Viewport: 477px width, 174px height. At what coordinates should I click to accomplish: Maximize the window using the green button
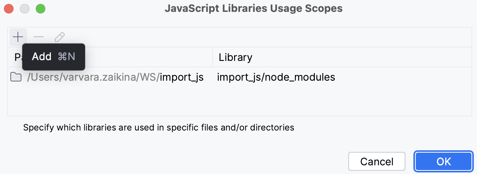point(41,8)
